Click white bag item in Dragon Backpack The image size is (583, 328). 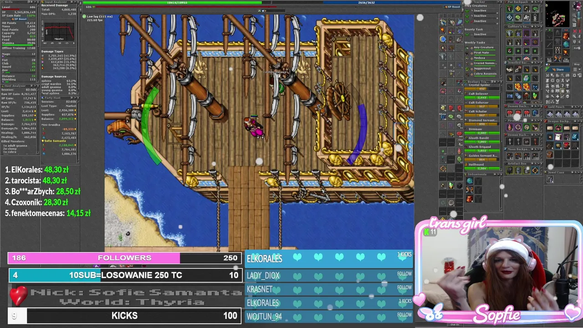click(558, 137)
